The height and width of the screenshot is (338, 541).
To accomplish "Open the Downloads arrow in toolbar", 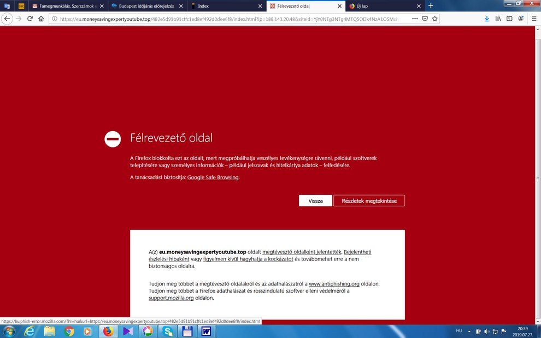I will click(x=487, y=19).
